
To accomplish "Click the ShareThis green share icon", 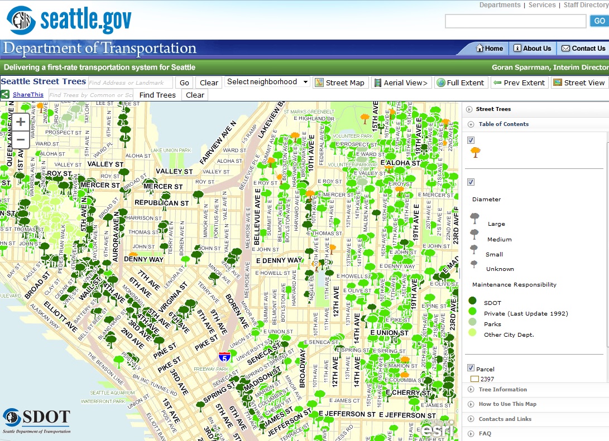I will [x=6, y=94].
